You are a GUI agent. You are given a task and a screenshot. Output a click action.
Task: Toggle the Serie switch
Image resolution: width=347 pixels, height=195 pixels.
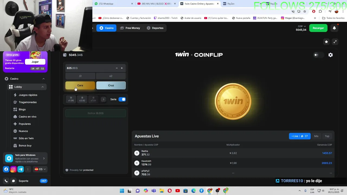122,99
